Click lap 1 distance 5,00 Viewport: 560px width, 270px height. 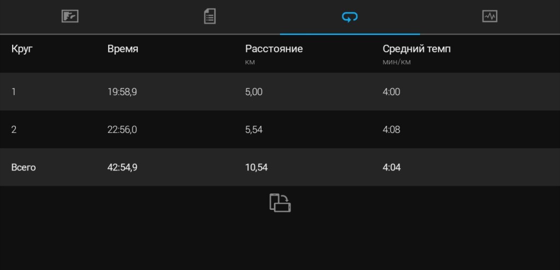(x=254, y=92)
